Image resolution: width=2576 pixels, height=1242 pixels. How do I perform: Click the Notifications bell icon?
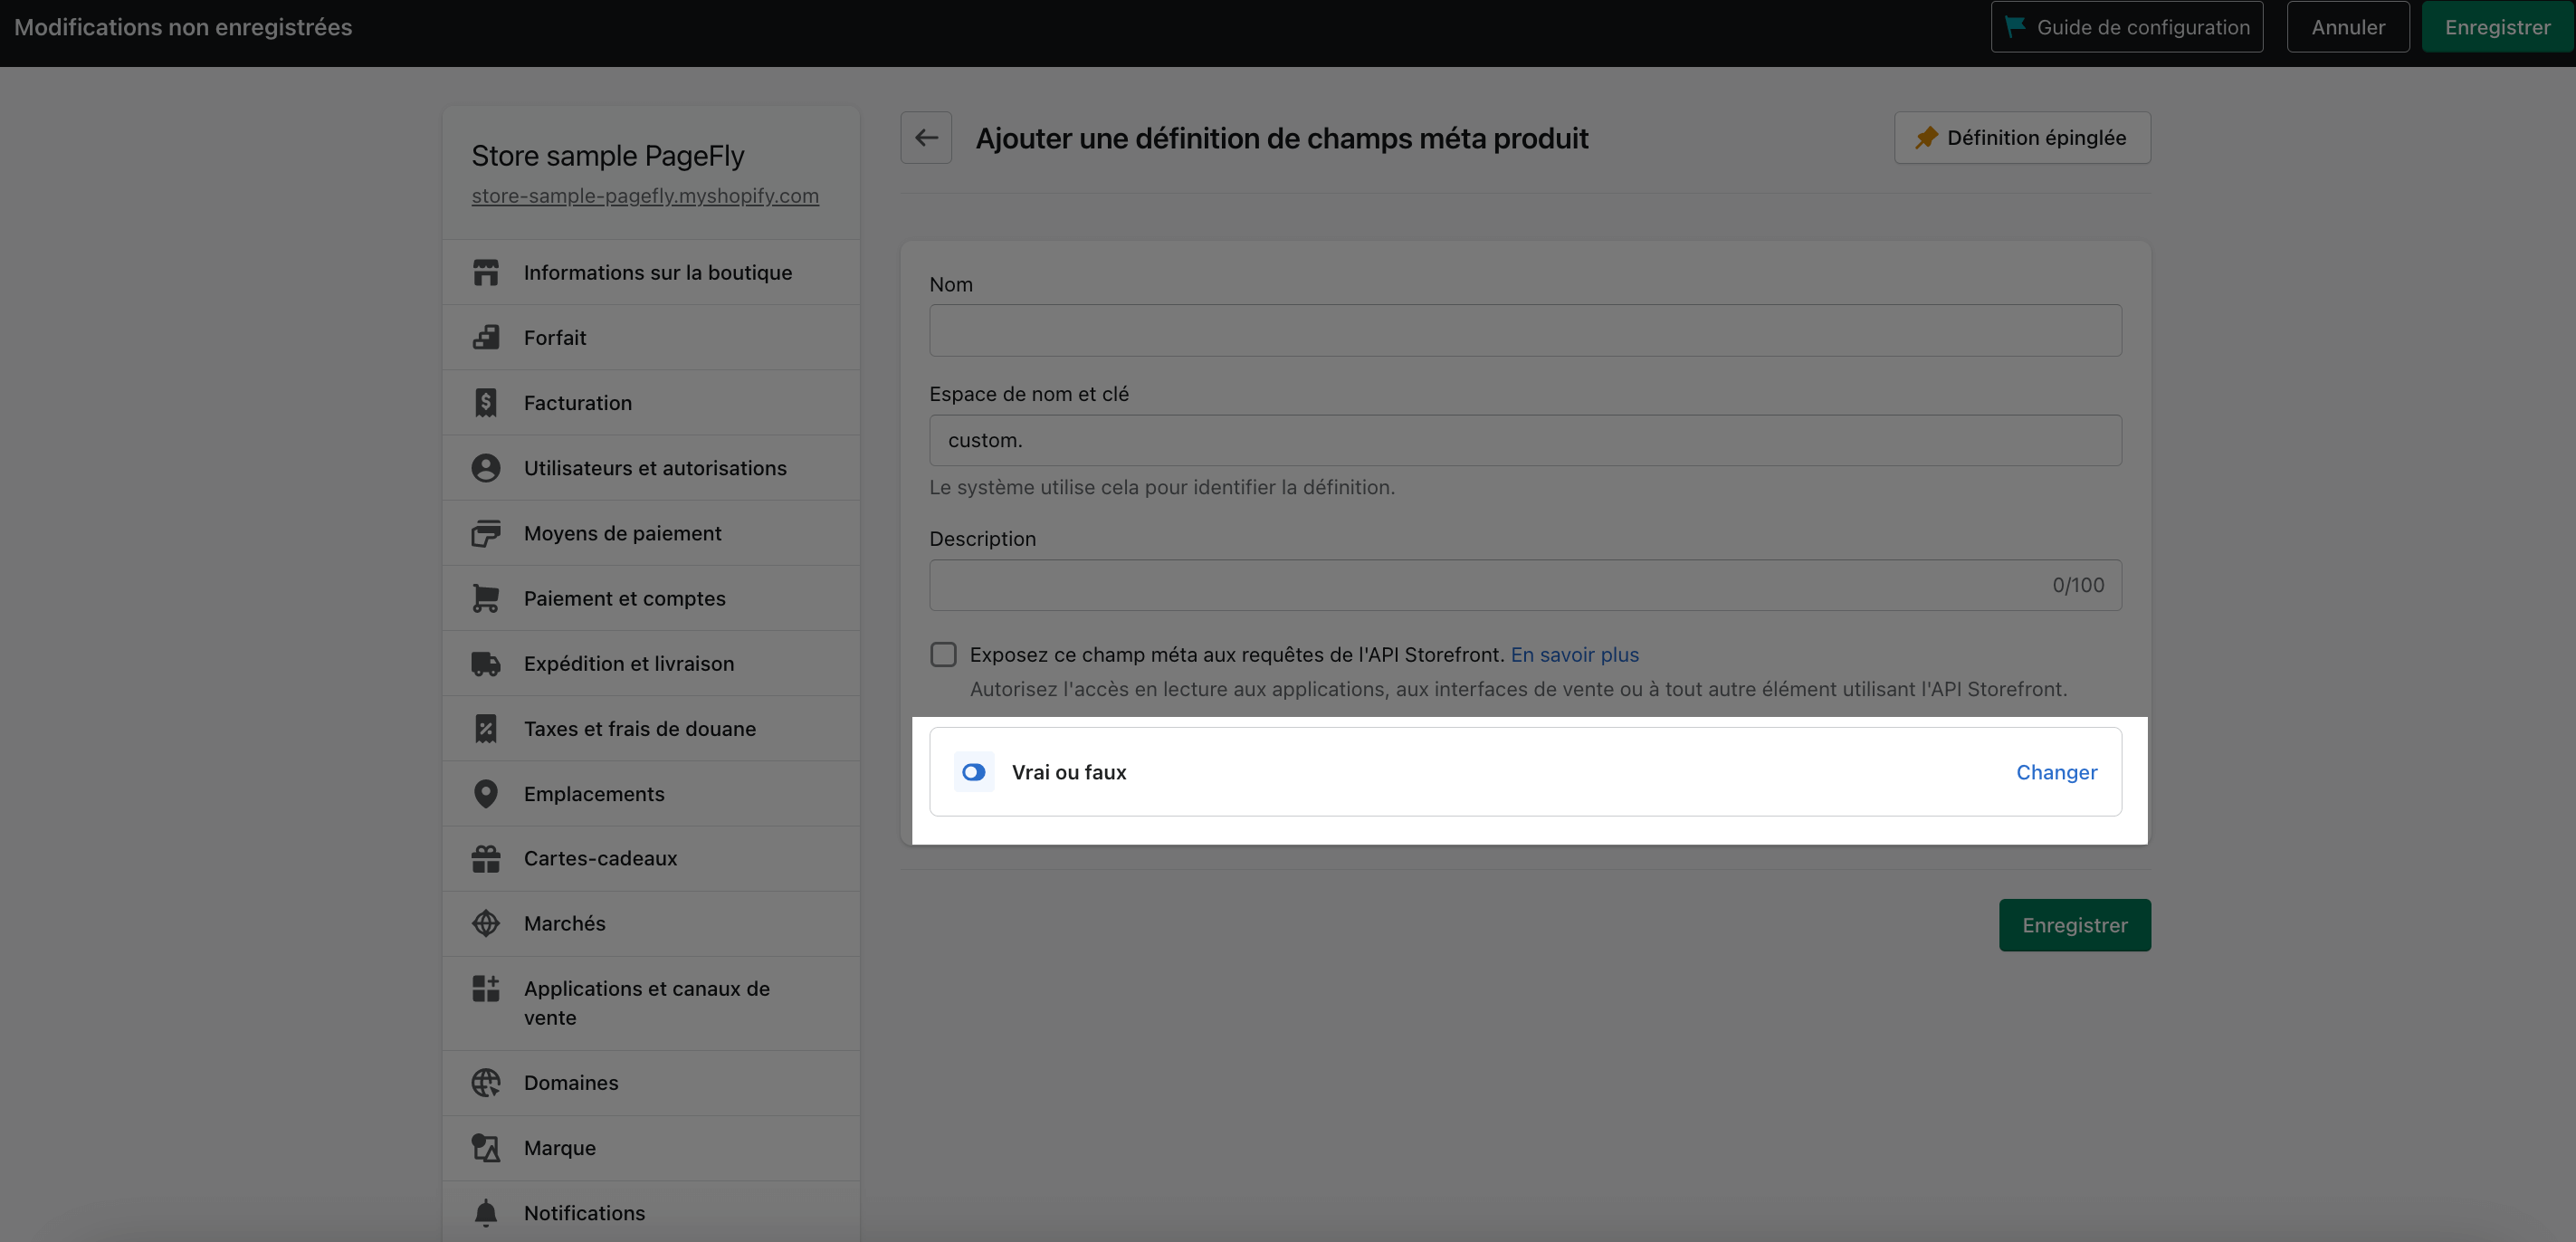pos(486,1212)
